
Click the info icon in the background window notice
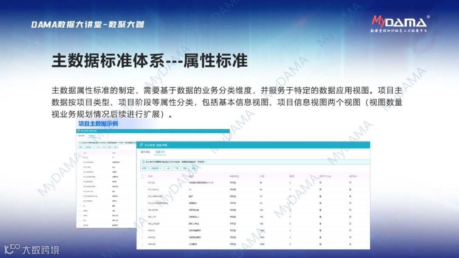[79, 143]
